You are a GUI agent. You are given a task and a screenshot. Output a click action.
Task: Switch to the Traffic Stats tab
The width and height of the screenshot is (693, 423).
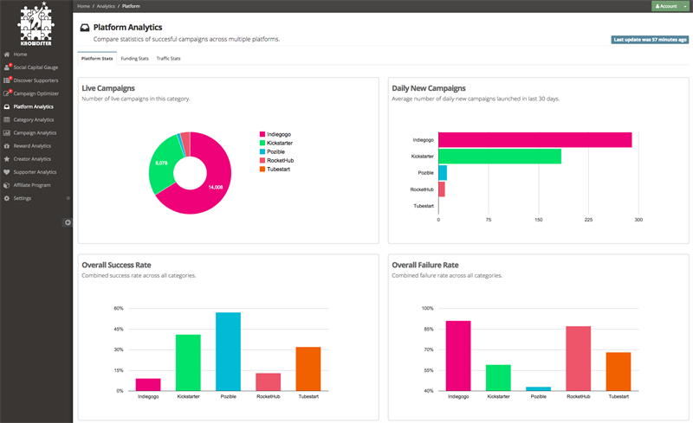[x=168, y=59]
